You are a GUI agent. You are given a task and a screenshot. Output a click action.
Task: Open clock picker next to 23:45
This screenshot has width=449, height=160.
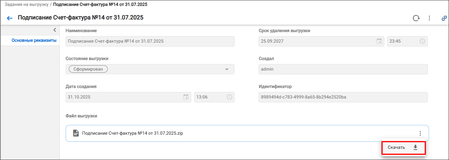(422, 41)
